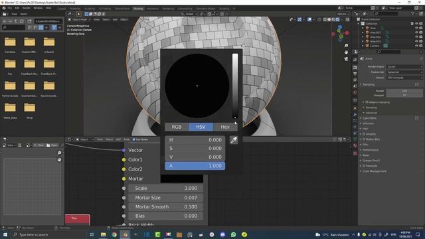Toggle render camera icon for Area.003
Image resolution: width=425 pixels, height=239 pixels.
[x=421, y=41]
